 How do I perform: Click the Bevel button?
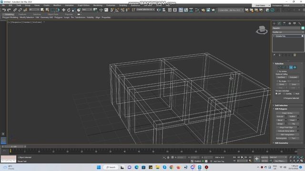coord(280,120)
